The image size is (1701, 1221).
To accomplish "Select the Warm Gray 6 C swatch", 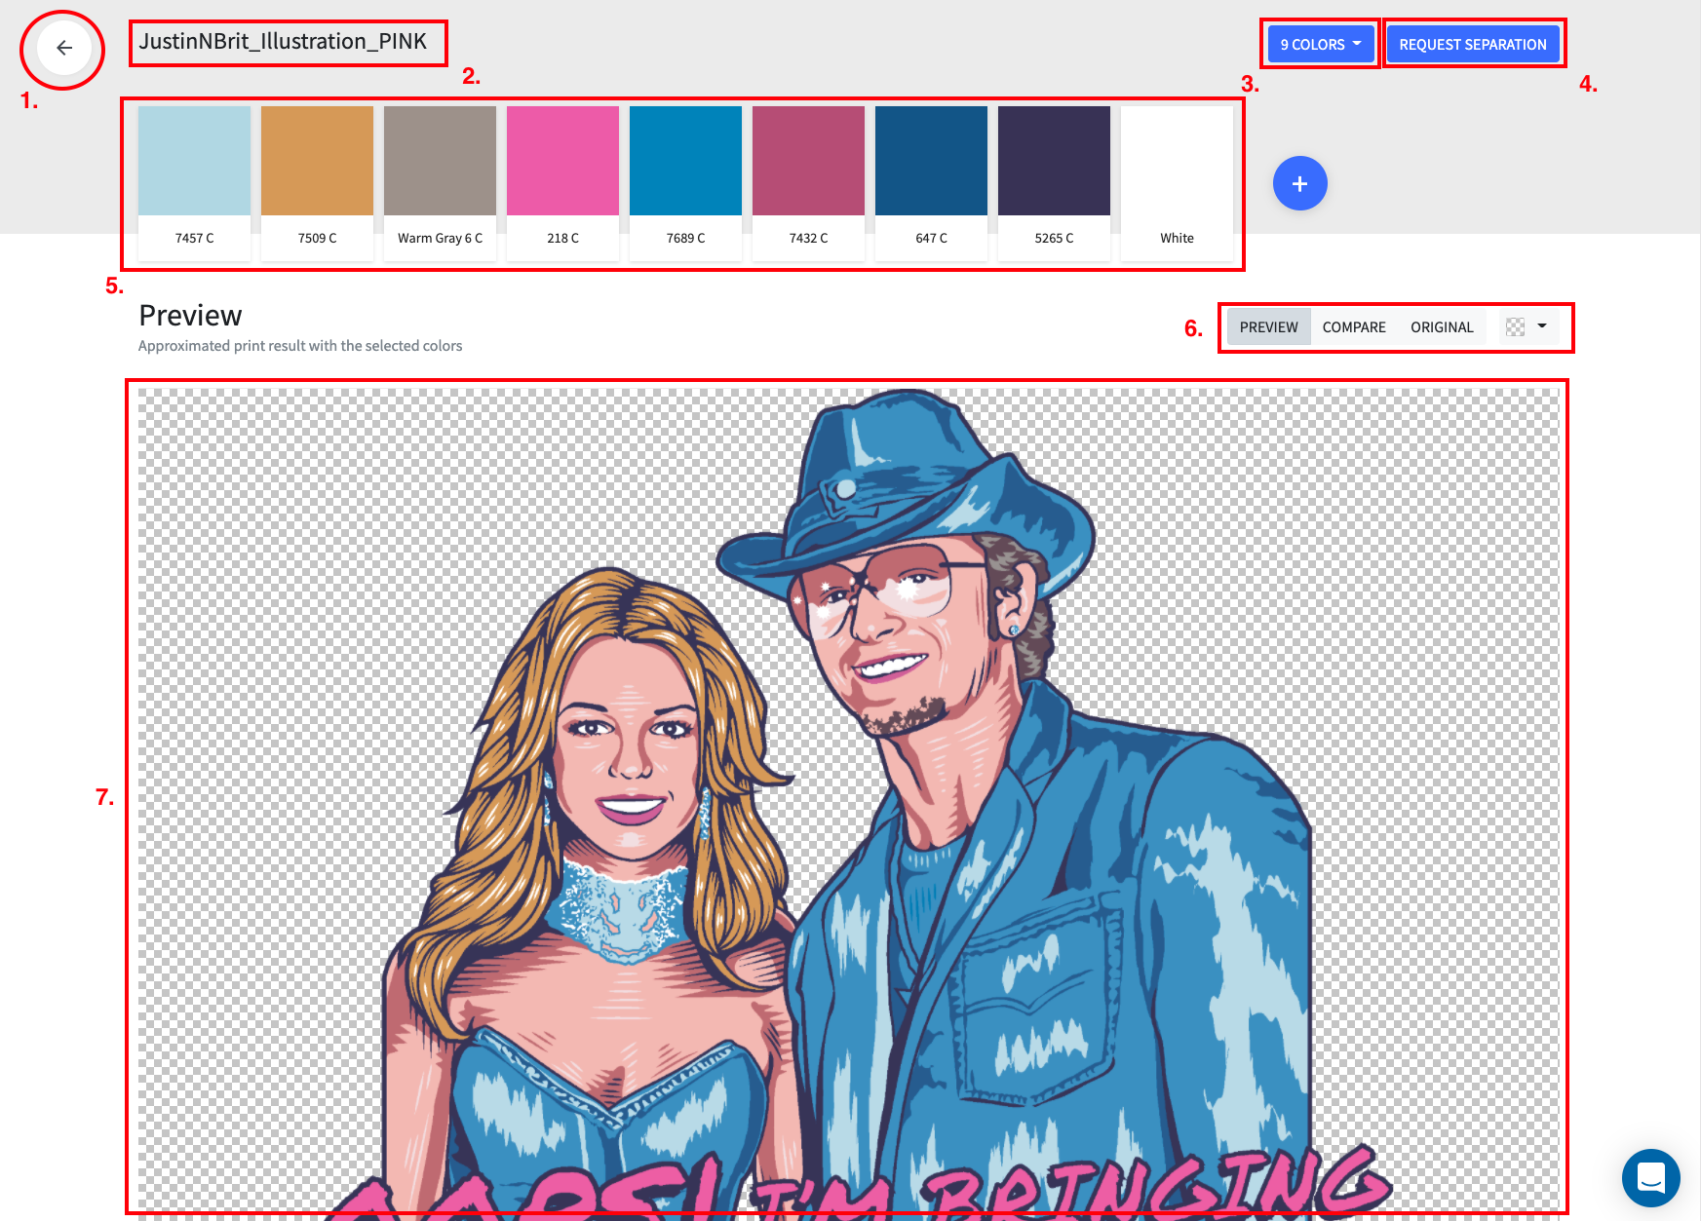I will [x=441, y=183].
